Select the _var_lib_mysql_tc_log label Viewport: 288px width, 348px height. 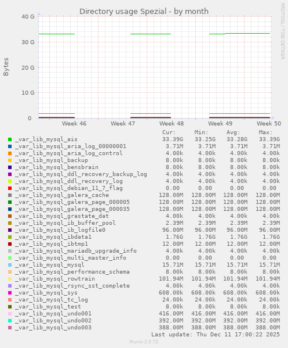tap(52, 300)
